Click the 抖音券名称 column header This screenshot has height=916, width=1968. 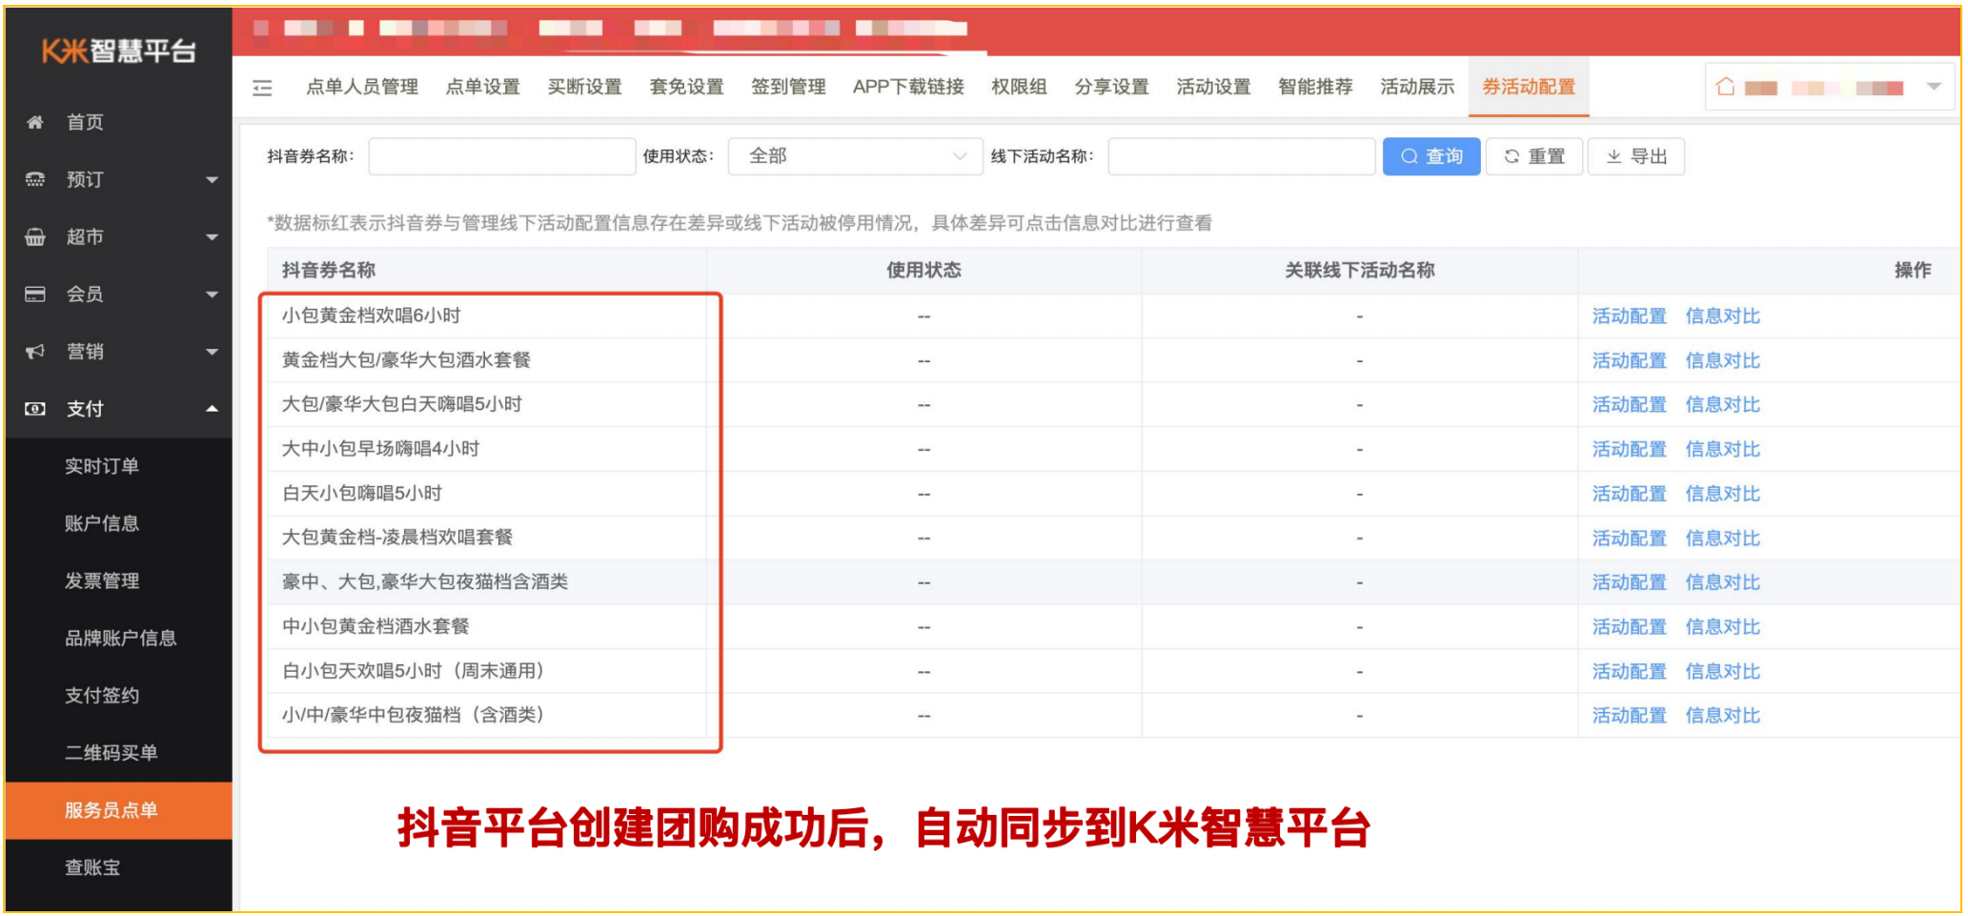329,271
